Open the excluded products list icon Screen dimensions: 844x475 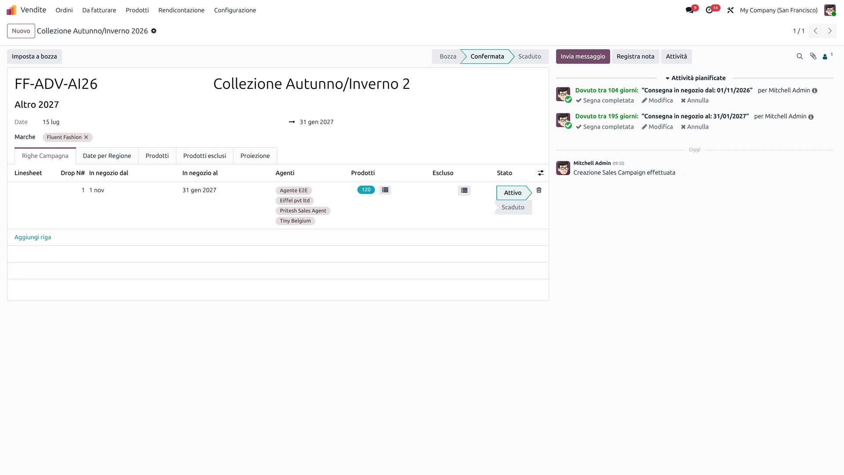coord(464,190)
